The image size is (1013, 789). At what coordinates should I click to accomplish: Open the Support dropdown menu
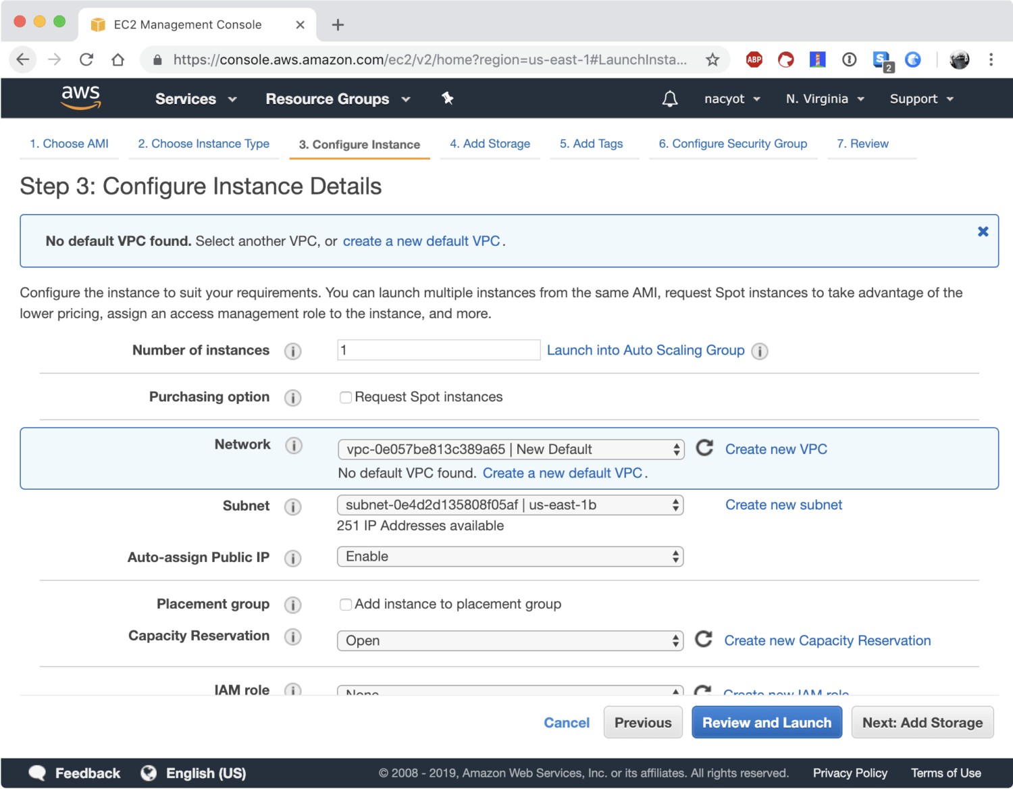[x=922, y=99]
